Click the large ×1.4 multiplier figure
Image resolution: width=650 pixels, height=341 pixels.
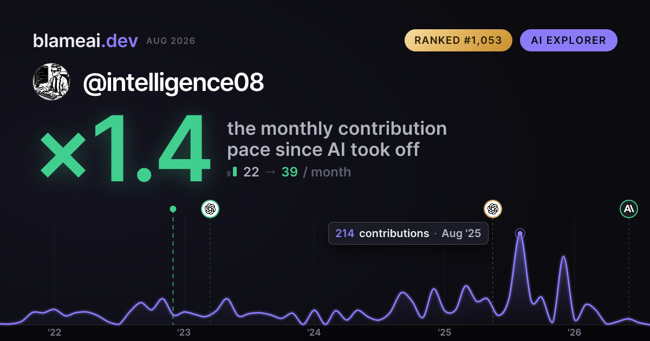click(126, 150)
